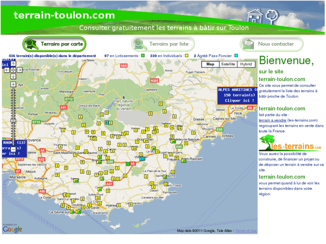Click the green Lotissements legend square
Viewport: 326px width, 244px height.
tap(143, 56)
